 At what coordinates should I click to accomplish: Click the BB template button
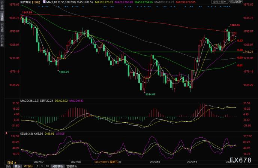(x=47, y=166)
